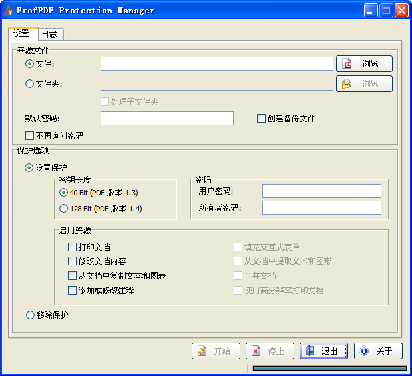Click the 退出 exit button
The image size is (412, 376).
pos(323,351)
